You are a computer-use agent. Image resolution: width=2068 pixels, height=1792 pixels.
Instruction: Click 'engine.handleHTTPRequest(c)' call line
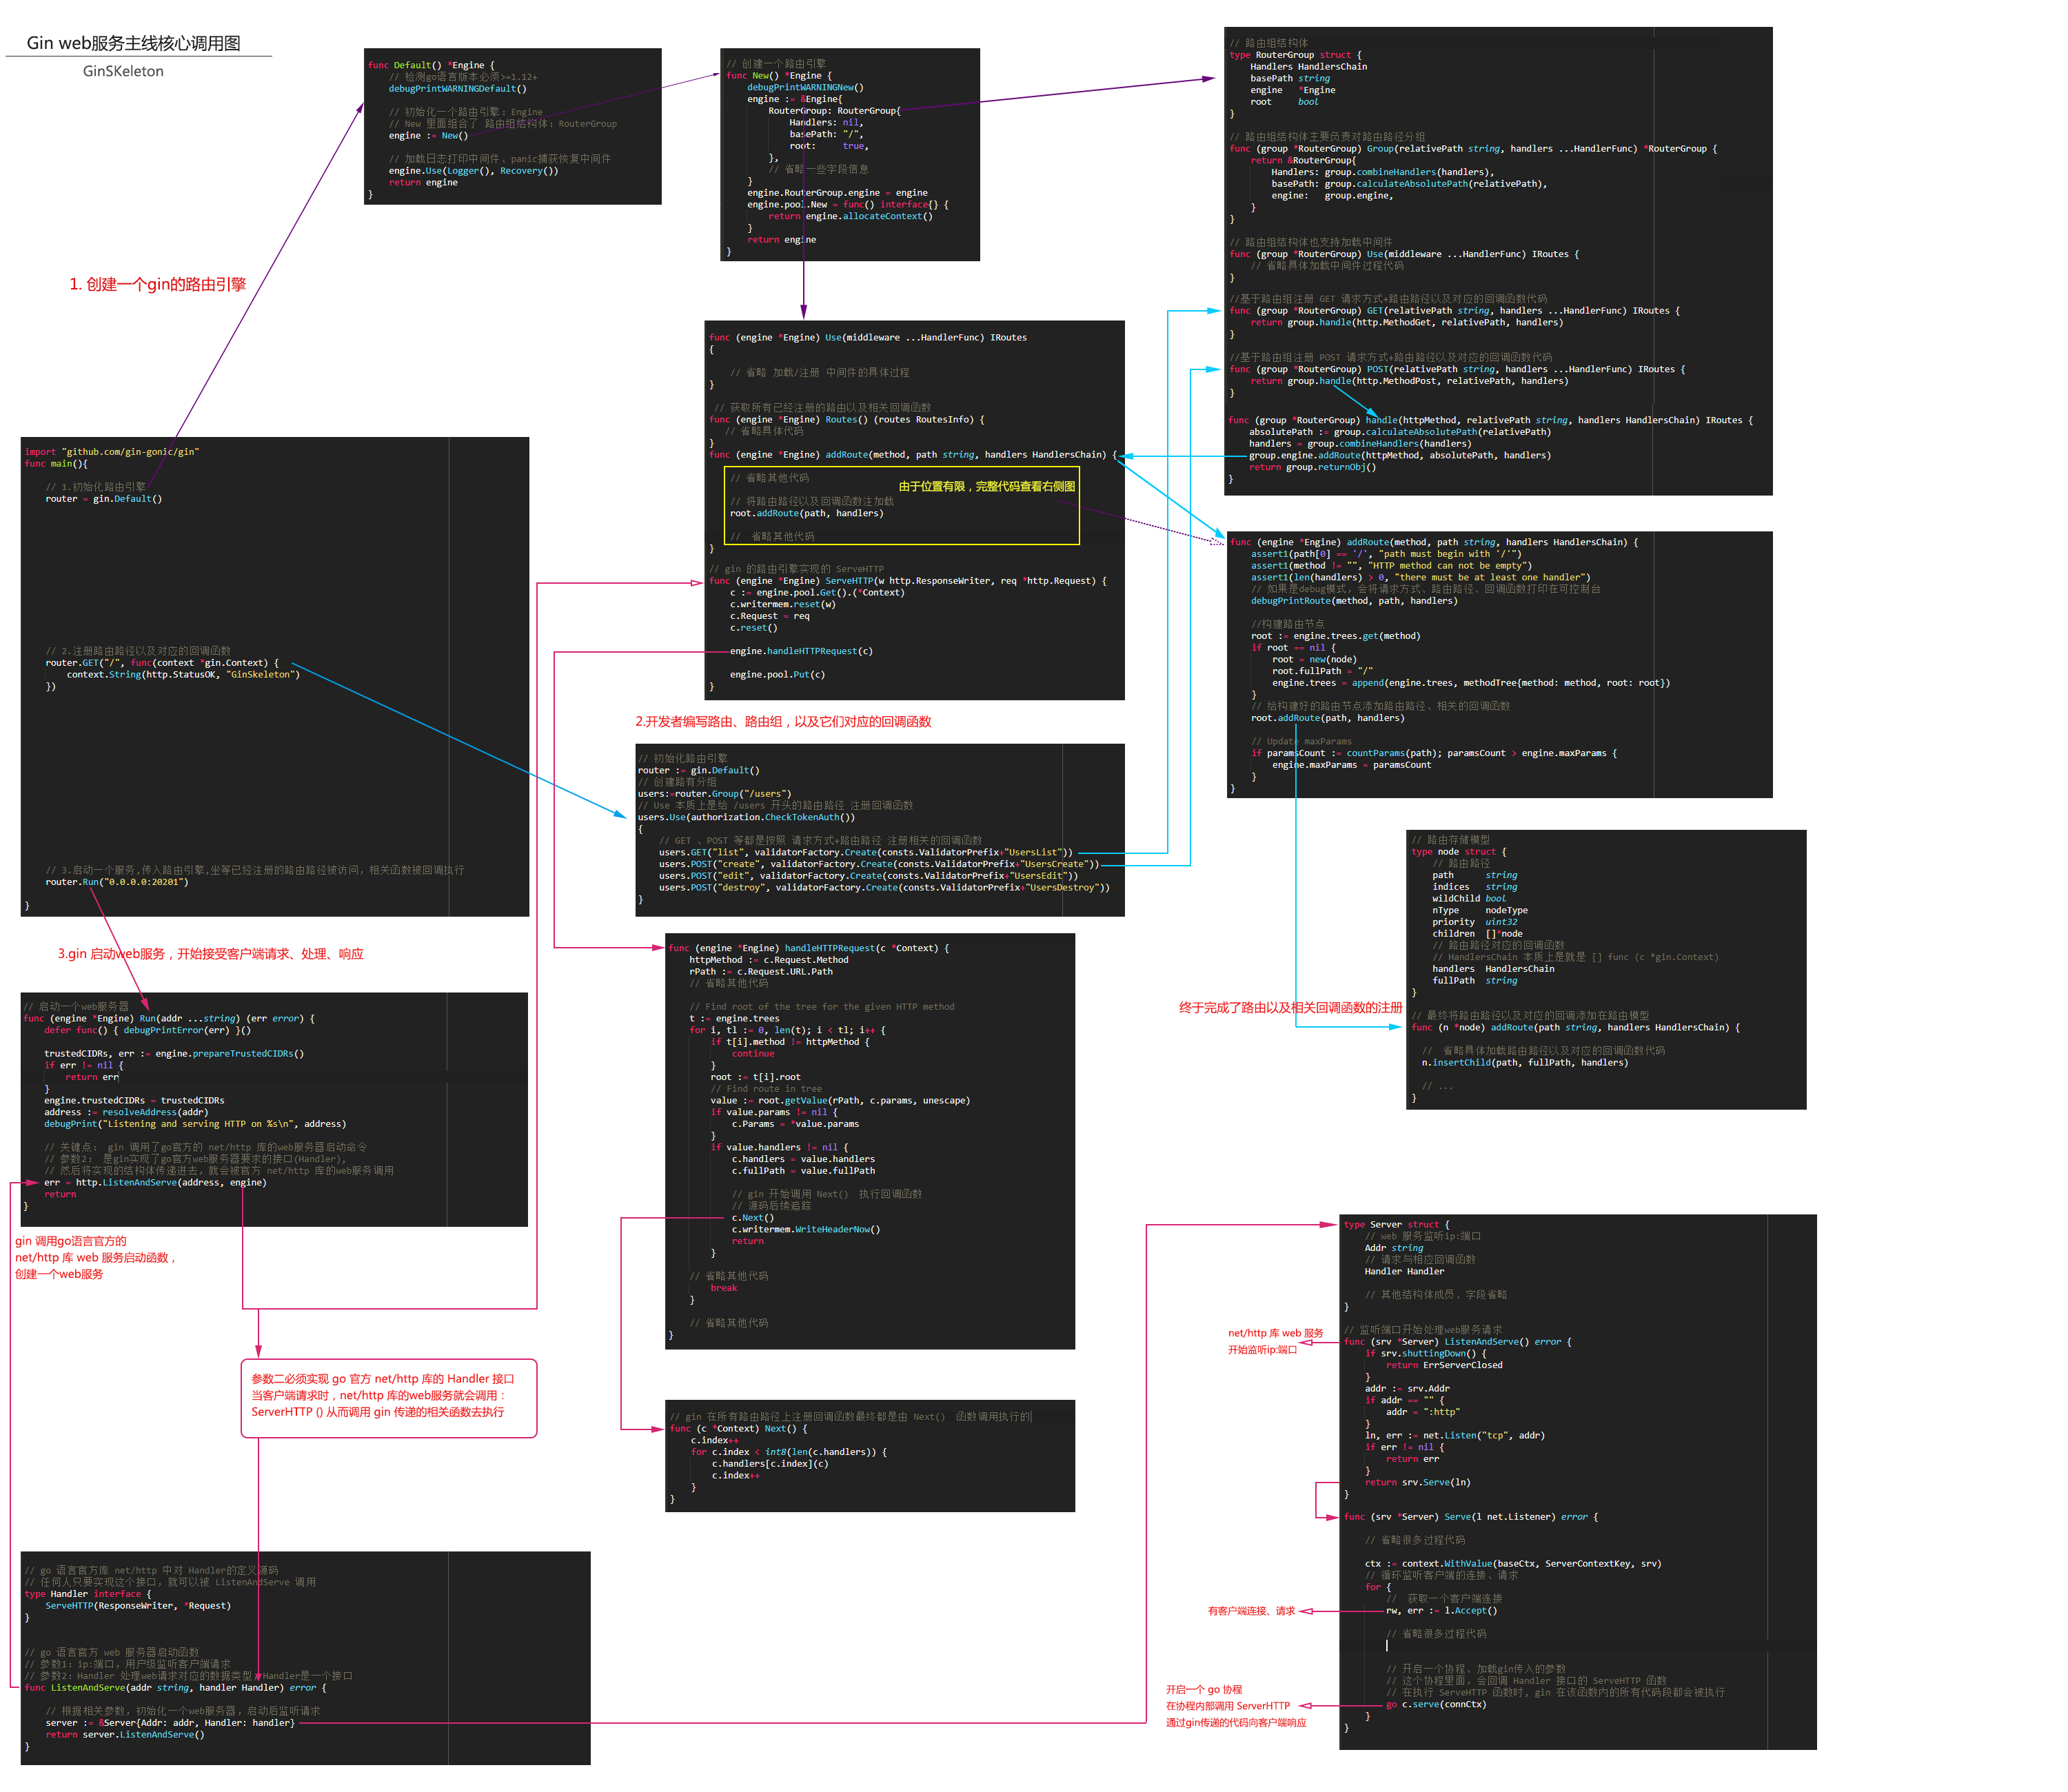pos(801,651)
